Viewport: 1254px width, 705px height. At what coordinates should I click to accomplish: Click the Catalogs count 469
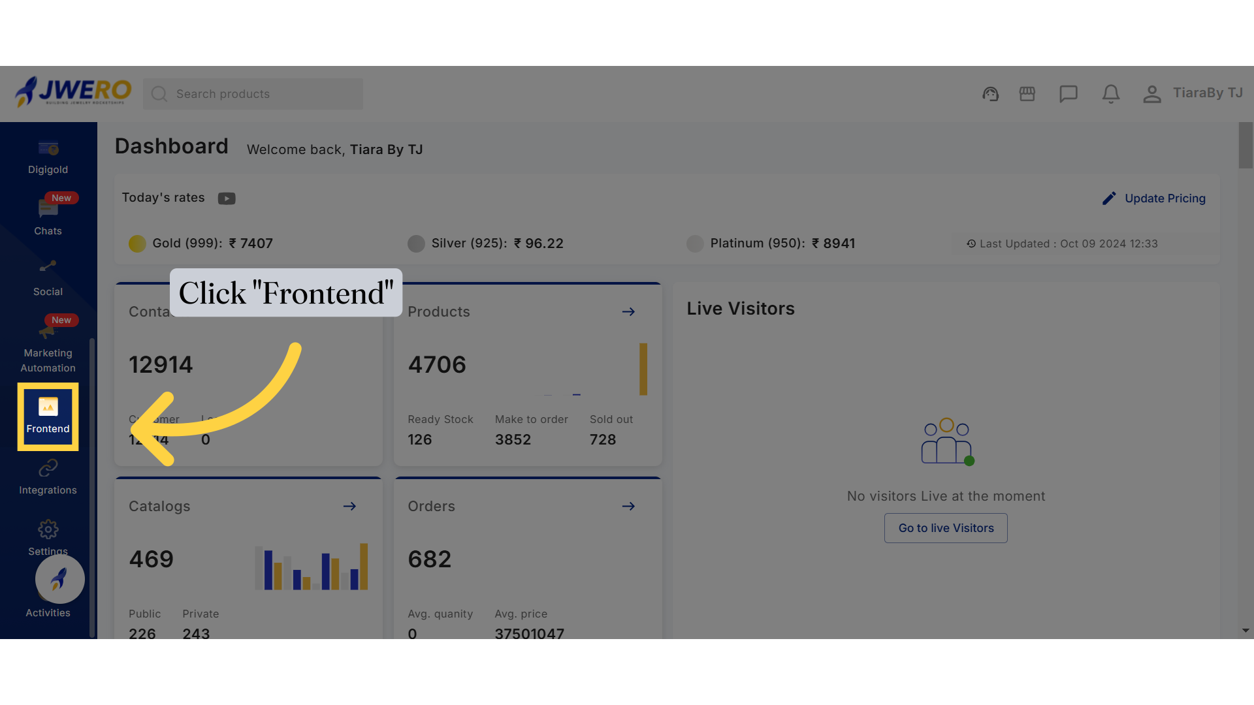click(152, 559)
